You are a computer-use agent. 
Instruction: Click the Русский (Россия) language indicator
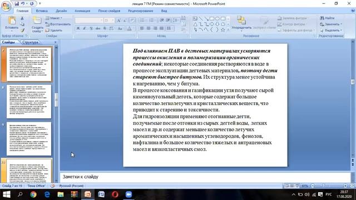pyautogui.click(x=71, y=186)
